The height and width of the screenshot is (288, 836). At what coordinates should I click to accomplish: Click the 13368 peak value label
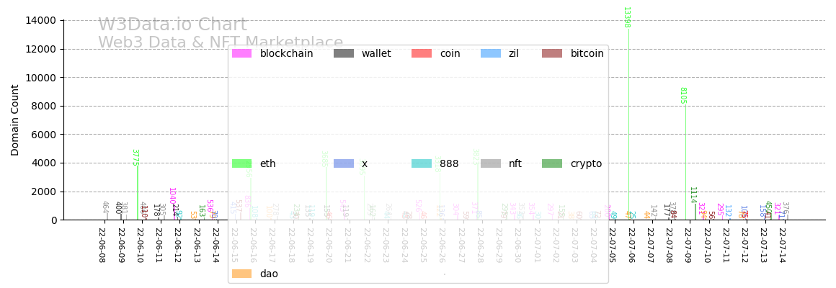(x=626, y=17)
